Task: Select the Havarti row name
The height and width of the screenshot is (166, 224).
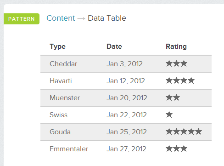Action: point(61,81)
